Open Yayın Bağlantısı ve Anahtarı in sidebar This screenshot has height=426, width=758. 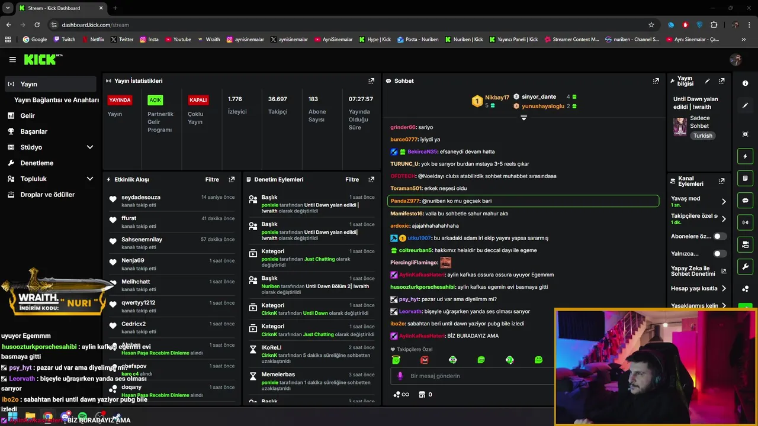pyautogui.click(x=56, y=100)
